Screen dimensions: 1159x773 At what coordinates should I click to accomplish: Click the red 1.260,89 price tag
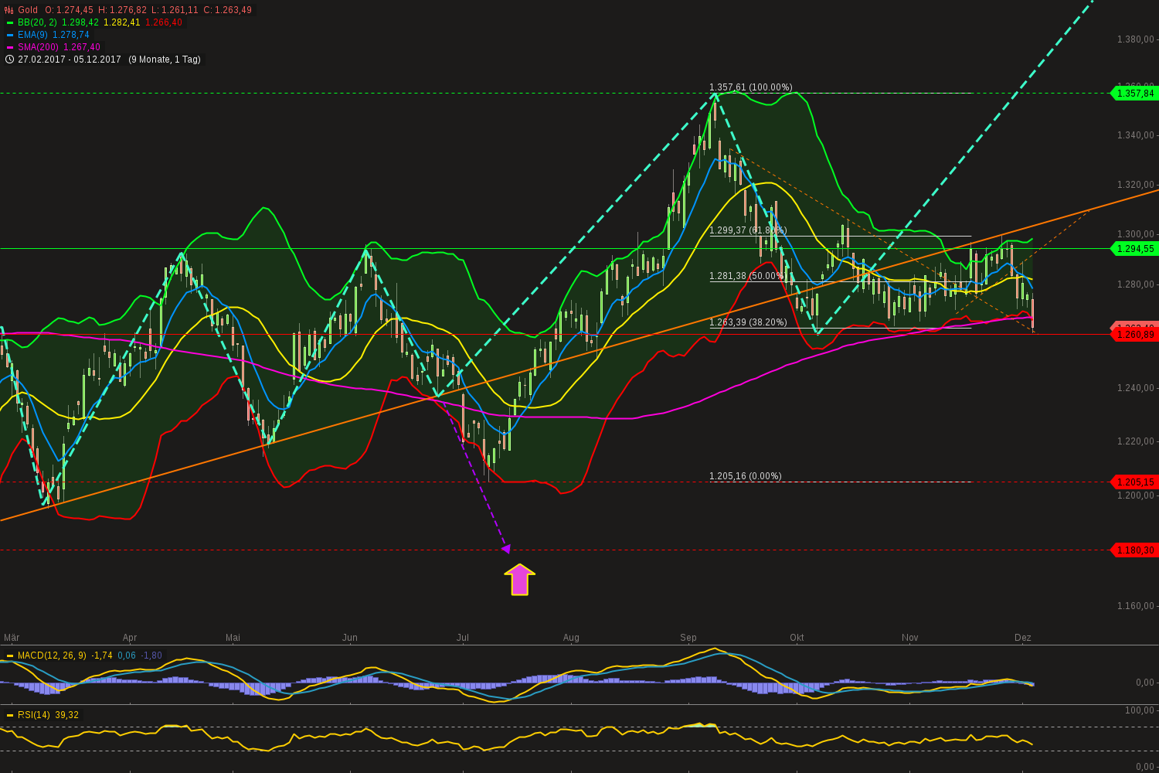tap(1133, 334)
